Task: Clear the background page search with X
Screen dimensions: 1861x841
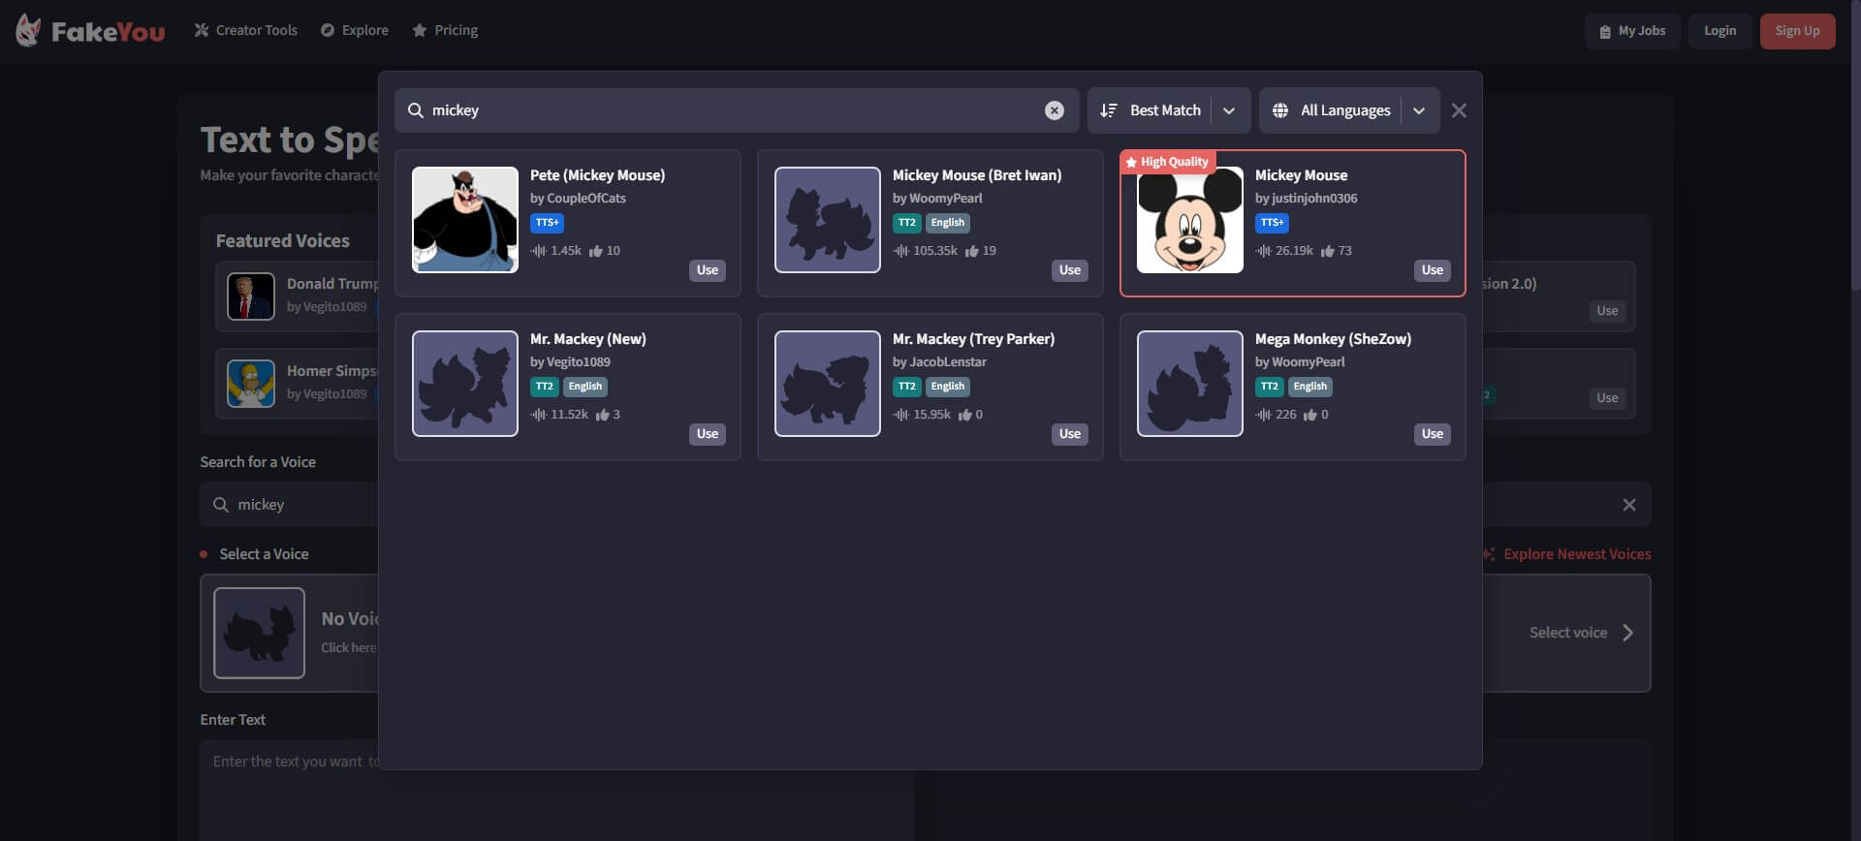Action: (x=1629, y=505)
